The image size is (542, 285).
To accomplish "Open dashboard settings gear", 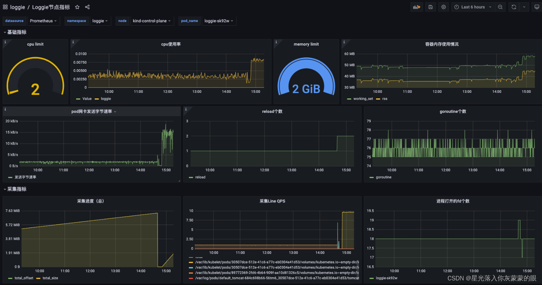I will click(444, 7).
